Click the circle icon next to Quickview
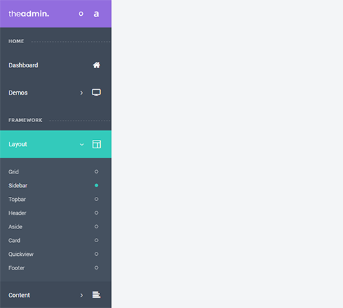Viewport: 343px width, 308px height. [x=97, y=254]
